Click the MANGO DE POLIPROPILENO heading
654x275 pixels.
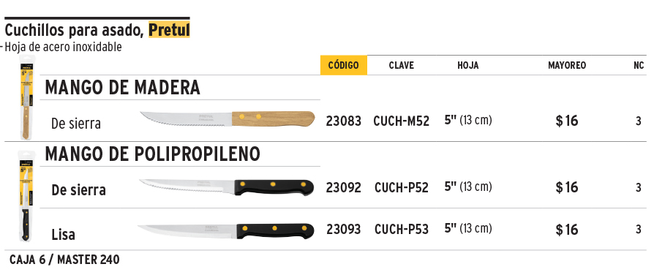[153, 154]
